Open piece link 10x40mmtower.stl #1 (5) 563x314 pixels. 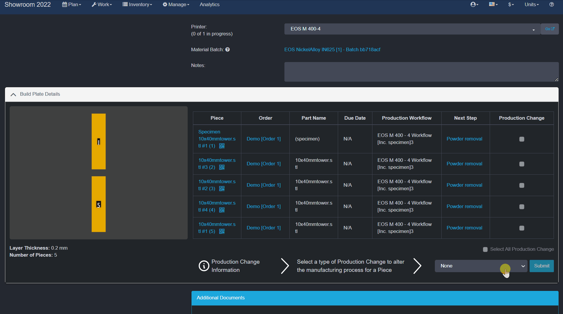[217, 228]
